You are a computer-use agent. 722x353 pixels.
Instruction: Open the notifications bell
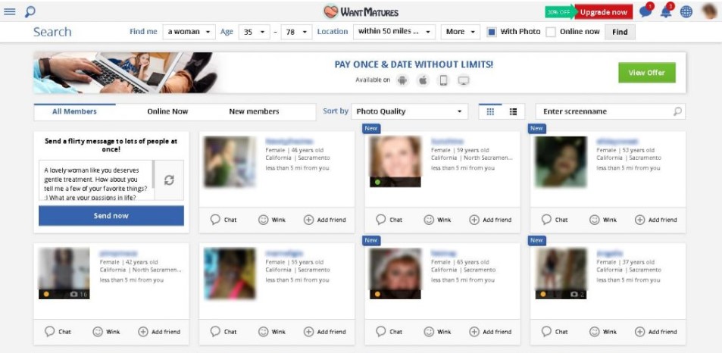click(x=666, y=12)
